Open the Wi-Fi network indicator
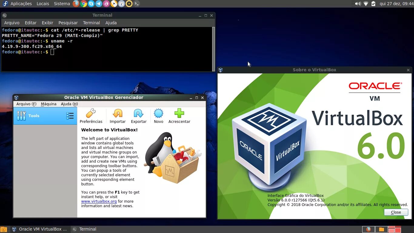This screenshot has width=414, height=233. [366, 4]
